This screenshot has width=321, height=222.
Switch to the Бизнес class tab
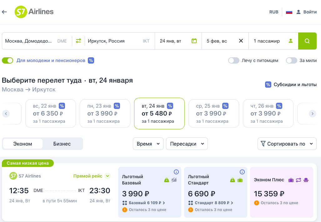click(x=62, y=144)
